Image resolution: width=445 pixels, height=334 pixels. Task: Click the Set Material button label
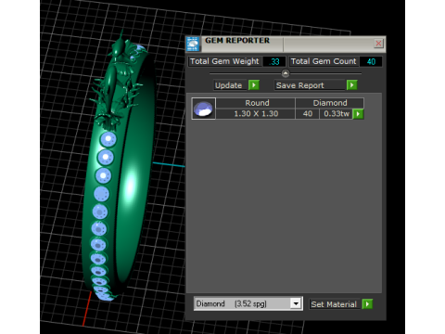tap(335, 304)
